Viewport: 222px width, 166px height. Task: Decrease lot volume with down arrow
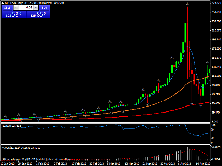pyautogui.click(x=16, y=8)
